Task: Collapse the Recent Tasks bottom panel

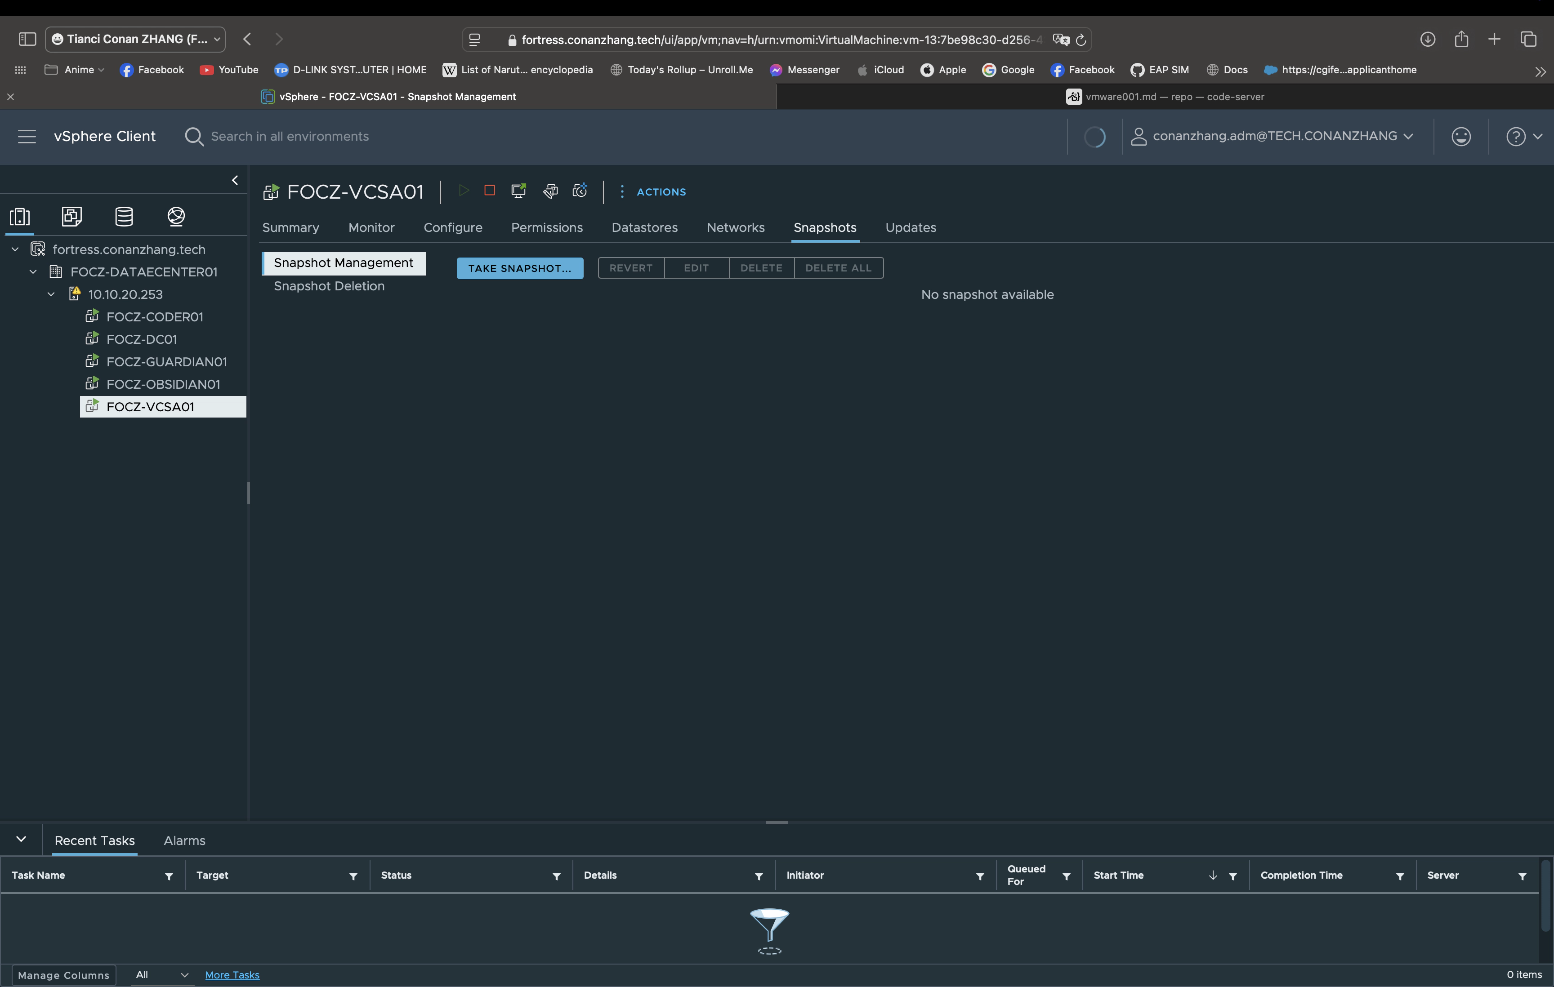Action: (x=21, y=839)
